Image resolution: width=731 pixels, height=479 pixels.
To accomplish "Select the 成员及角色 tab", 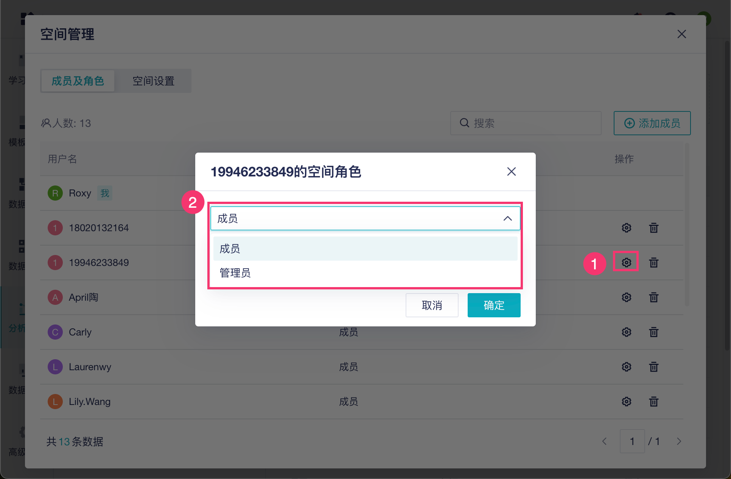I will tap(78, 81).
